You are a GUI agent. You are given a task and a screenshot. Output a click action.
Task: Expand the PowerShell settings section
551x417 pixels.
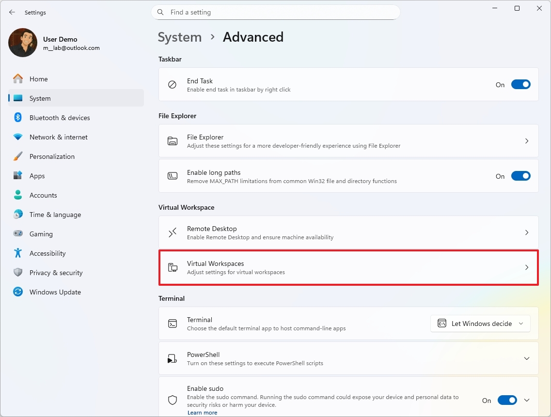tap(526, 358)
